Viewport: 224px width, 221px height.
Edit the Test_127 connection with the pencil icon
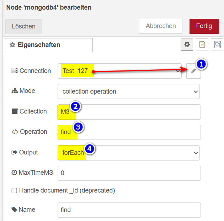pos(193,71)
